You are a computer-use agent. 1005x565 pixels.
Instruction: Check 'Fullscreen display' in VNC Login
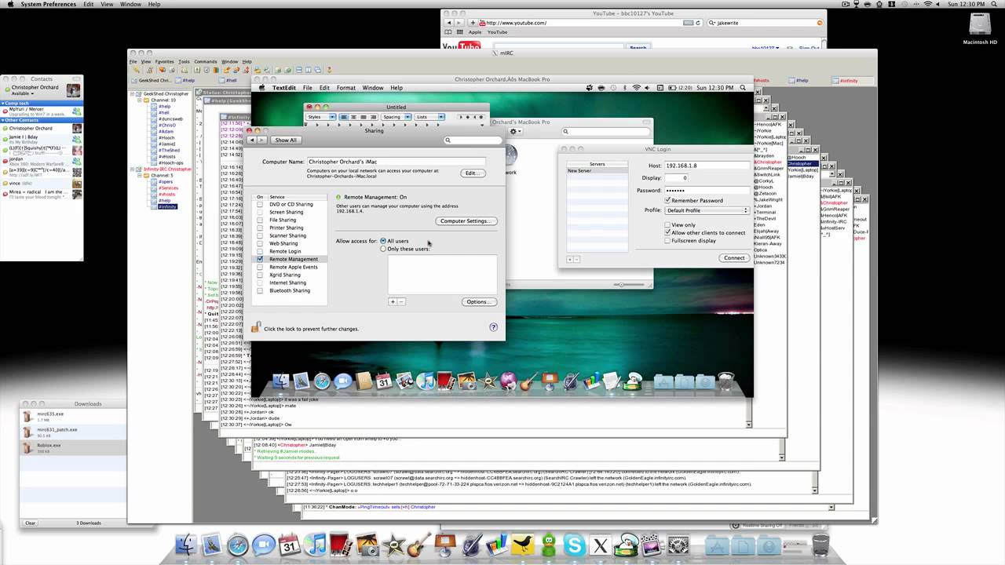667,240
